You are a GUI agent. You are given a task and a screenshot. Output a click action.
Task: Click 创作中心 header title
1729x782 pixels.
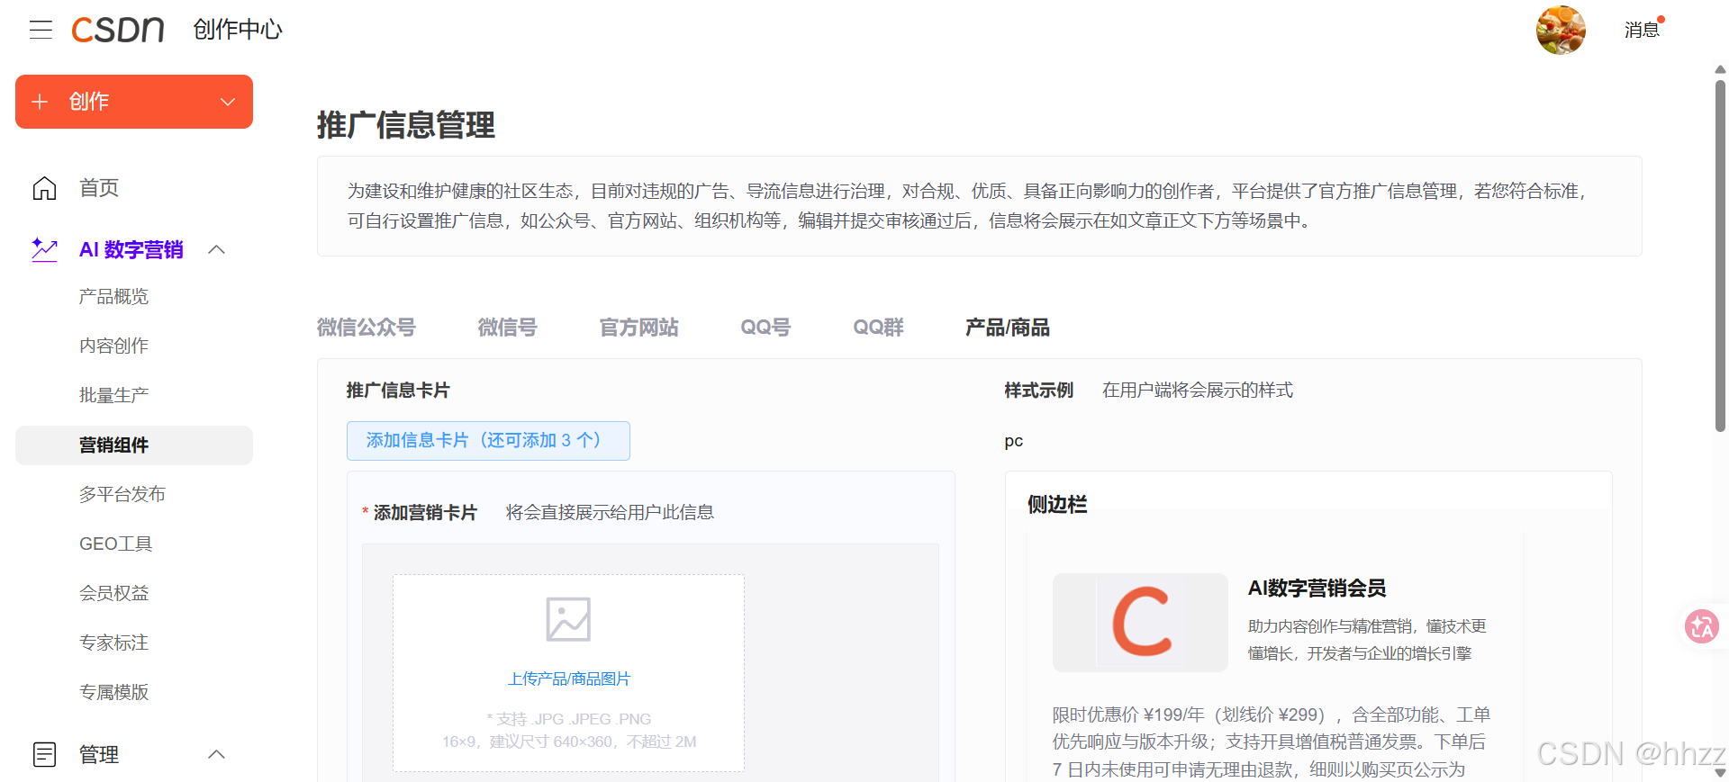[238, 30]
